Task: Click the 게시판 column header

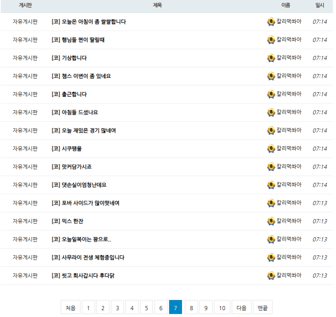Action: [x=25, y=5]
